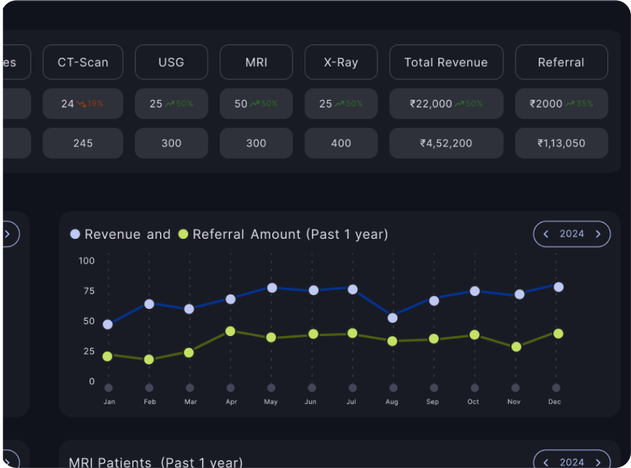Viewport: 631px width, 468px height.
Task: Click the Aug revenue data point
Action: [393, 317]
